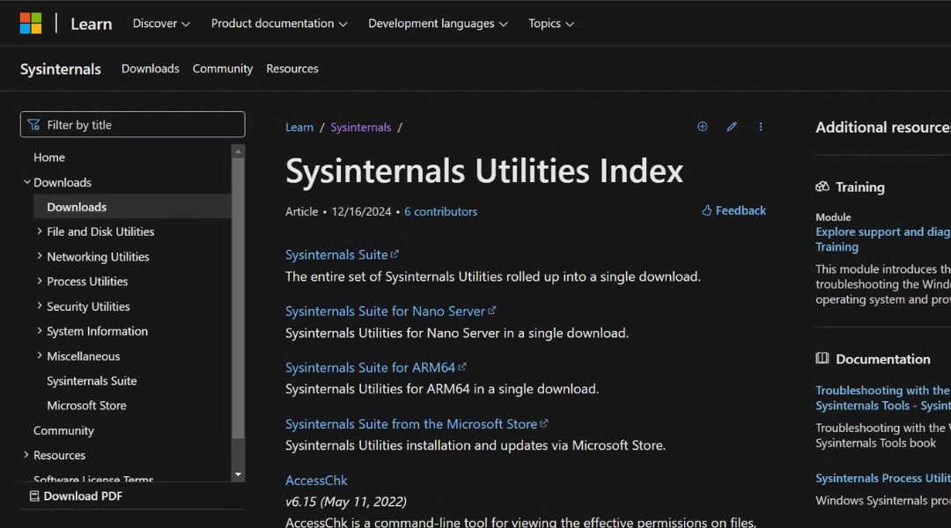951x528 pixels.
Task: Open the three-dot more actions icon
Action: pyautogui.click(x=761, y=127)
